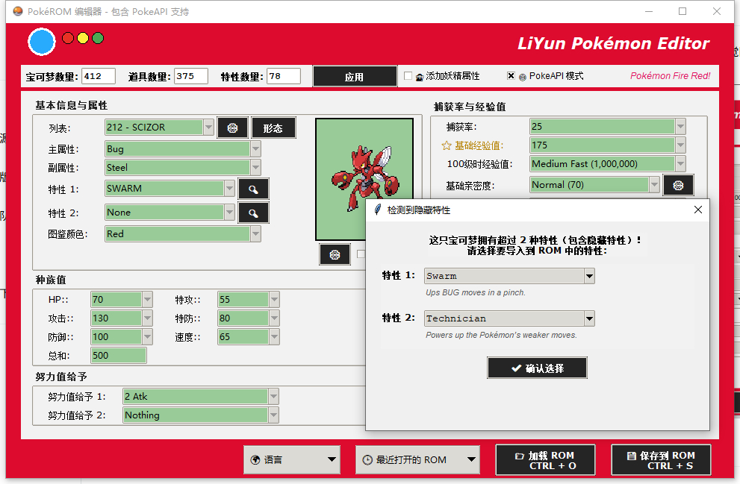Open the search icon for ability slot 特性 2
740x484 pixels.
(253, 213)
